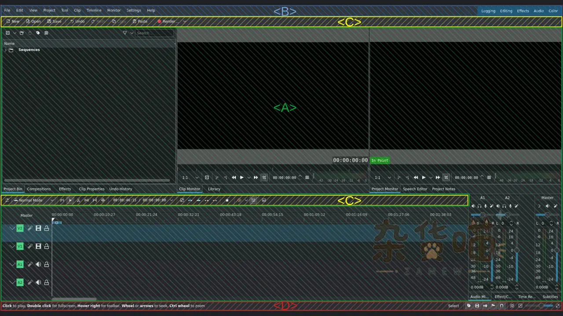Click the Render button
The width and height of the screenshot is (563, 316).
click(x=168, y=21)
